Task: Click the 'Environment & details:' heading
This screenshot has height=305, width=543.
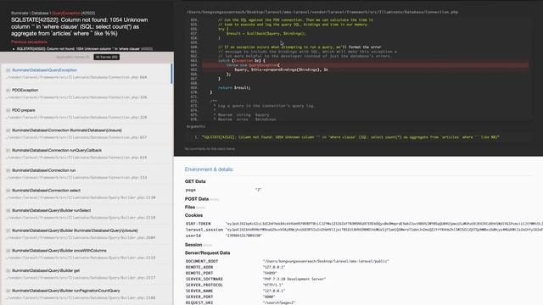Action: (x=210, y=169)
